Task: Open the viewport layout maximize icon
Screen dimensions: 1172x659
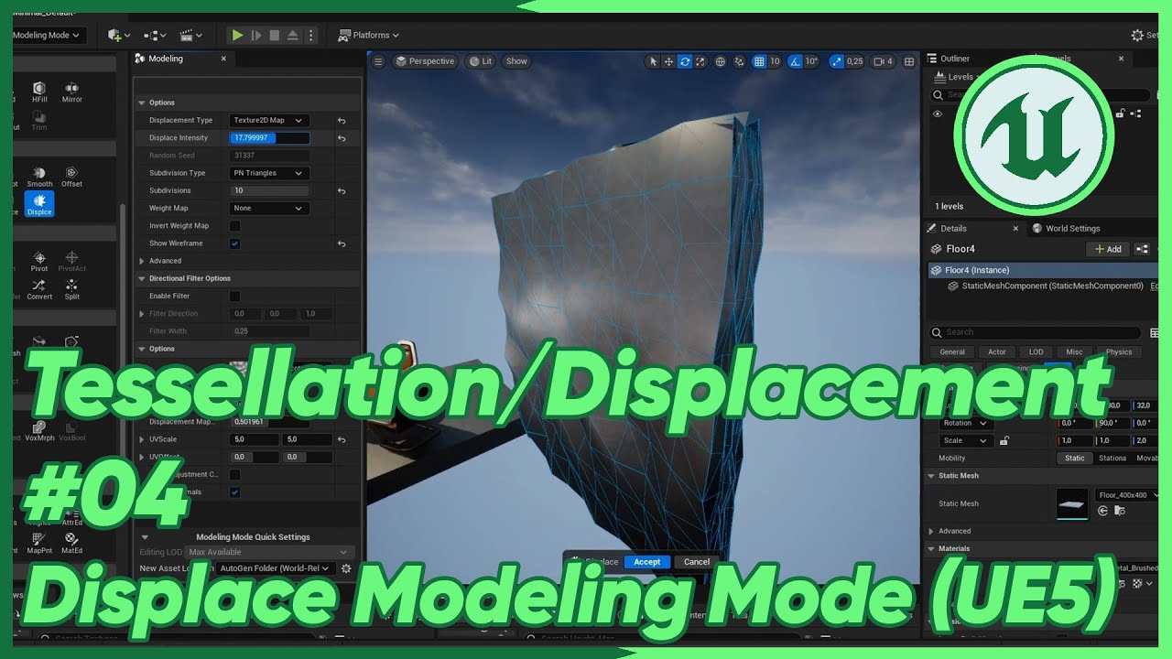Action: coord(909,61)
